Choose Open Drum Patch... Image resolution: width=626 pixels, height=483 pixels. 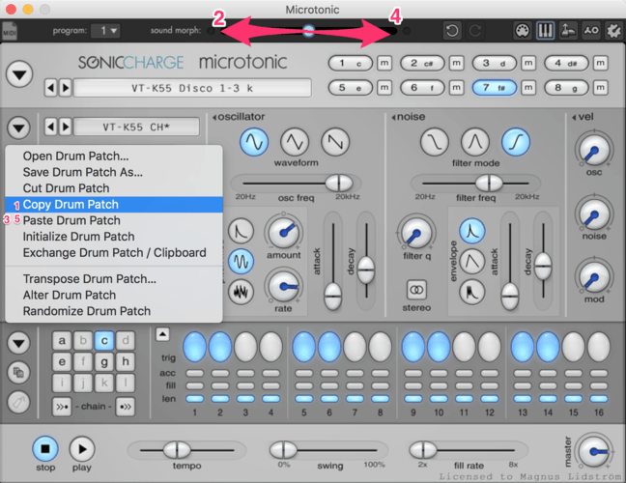[x=114, y=156]
